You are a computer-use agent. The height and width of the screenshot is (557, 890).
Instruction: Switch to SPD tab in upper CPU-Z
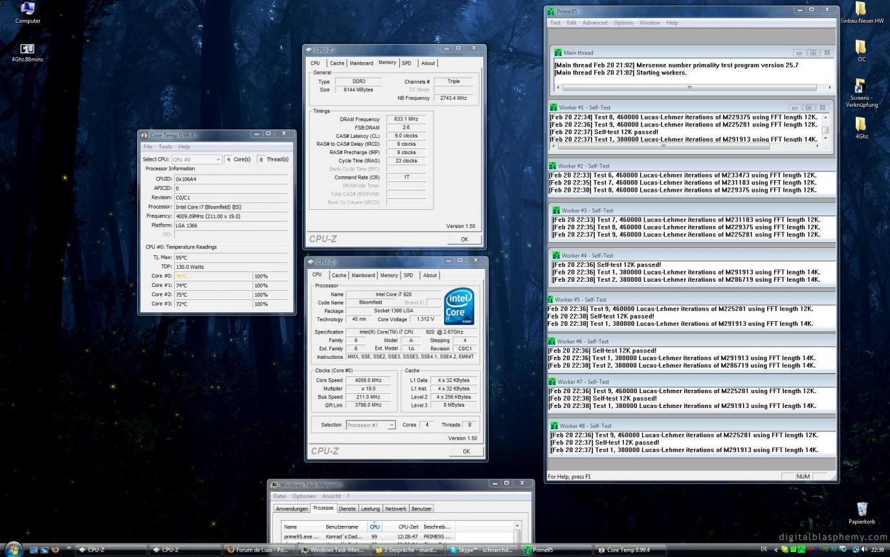[406, 63]
